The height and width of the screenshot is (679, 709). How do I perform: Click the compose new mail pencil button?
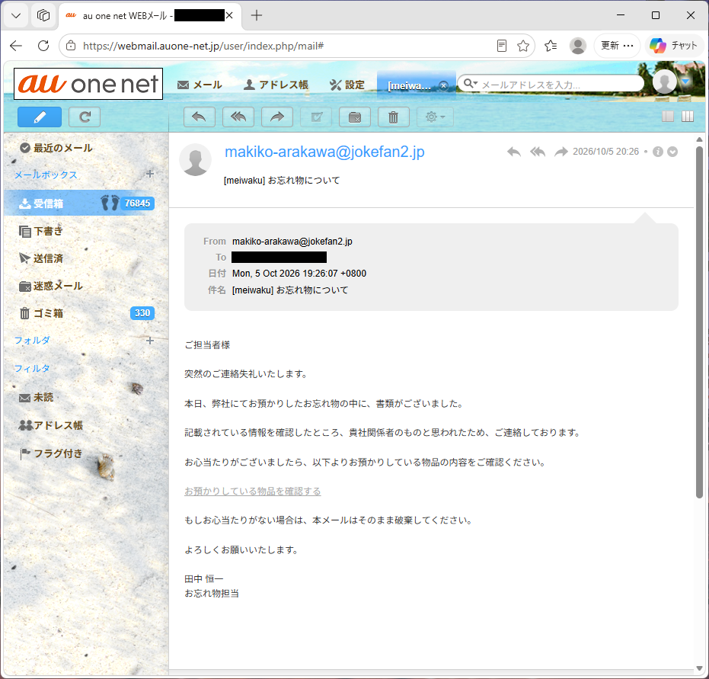click(40, 117)
